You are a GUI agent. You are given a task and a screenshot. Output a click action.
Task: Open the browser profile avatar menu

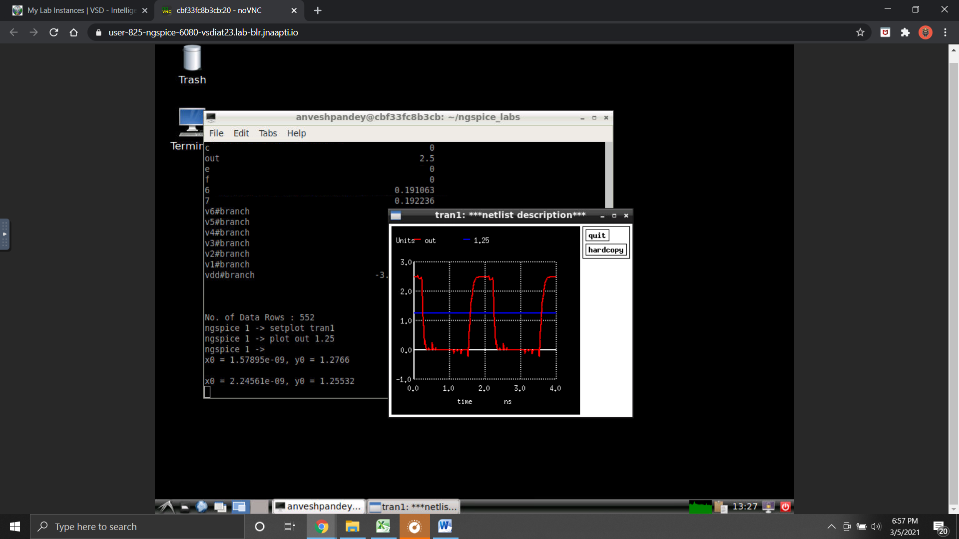click(926, 32)
